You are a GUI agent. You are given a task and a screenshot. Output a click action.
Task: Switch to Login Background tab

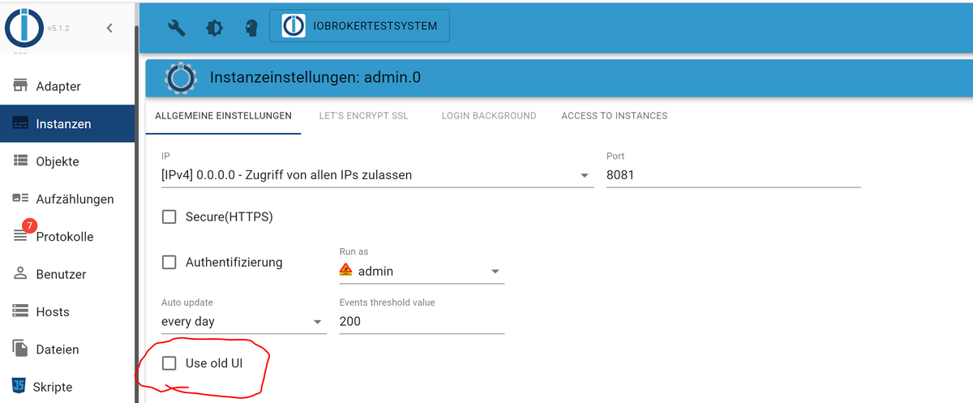click(489, 116)
